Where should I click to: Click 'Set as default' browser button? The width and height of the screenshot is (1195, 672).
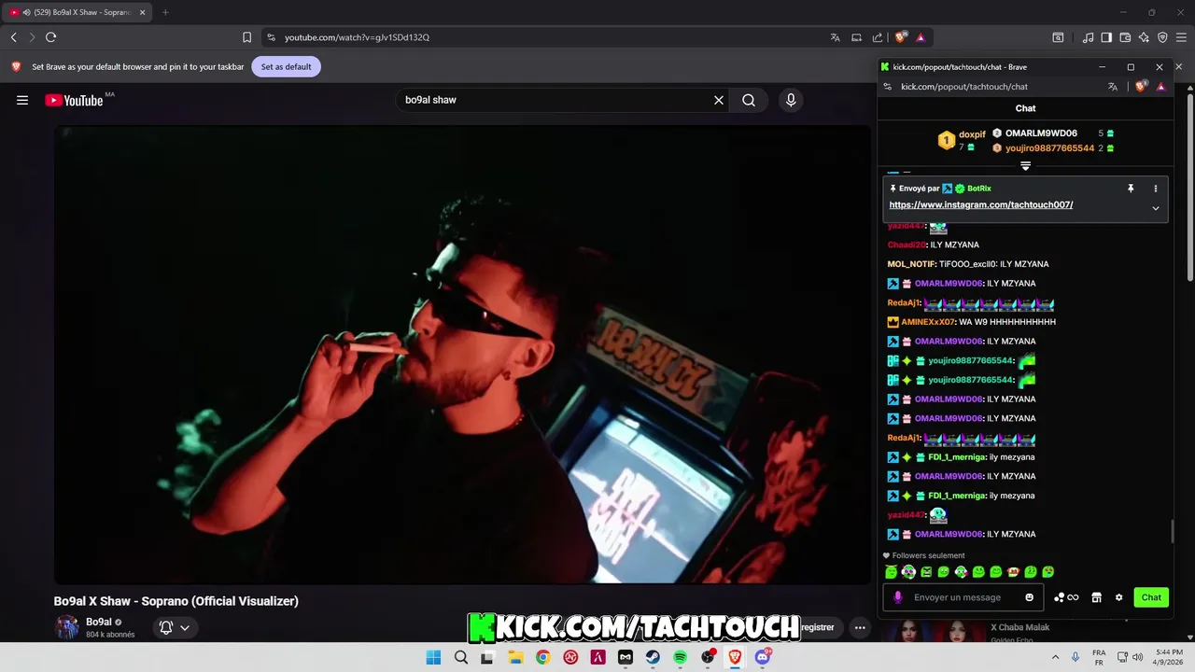point(286,67)
